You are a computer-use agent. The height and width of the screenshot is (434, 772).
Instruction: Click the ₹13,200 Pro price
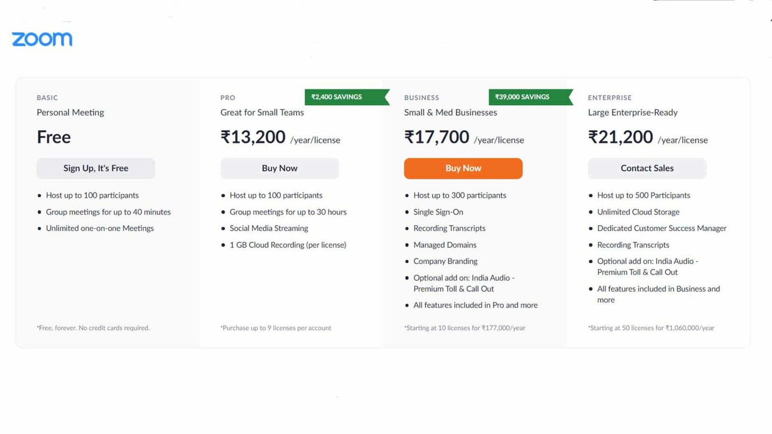[x=253, y=137]
